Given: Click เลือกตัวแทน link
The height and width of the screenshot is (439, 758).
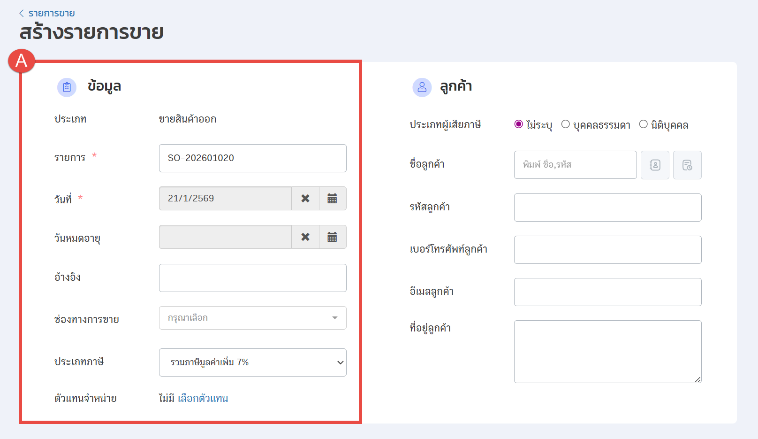Looking at the screenshot, I should [203, 398].
